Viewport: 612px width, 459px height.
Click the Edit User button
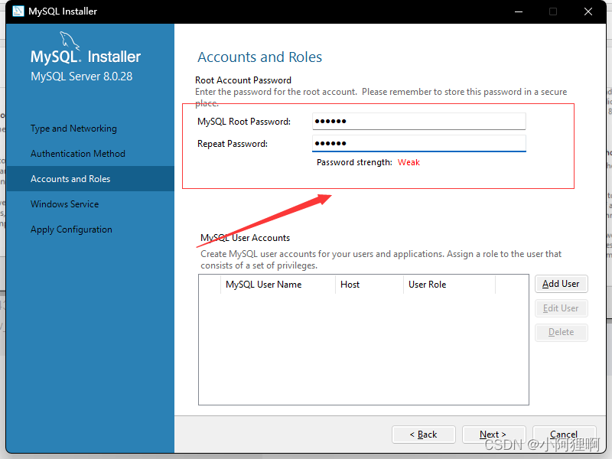[x=561, y=308]
